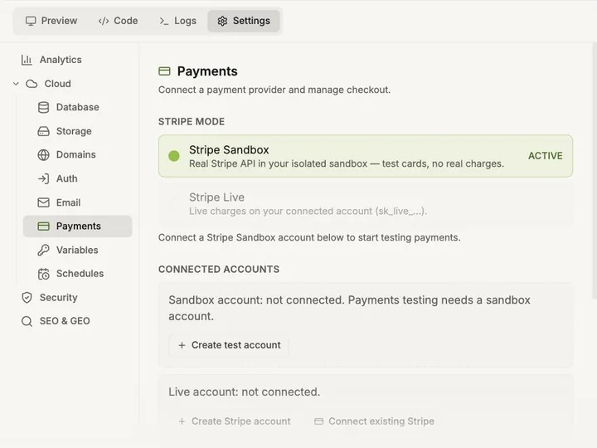Click the Variables key icon
Image resolution: width=597 pixels, height=448 pixels.
click(x=43, y=251)
